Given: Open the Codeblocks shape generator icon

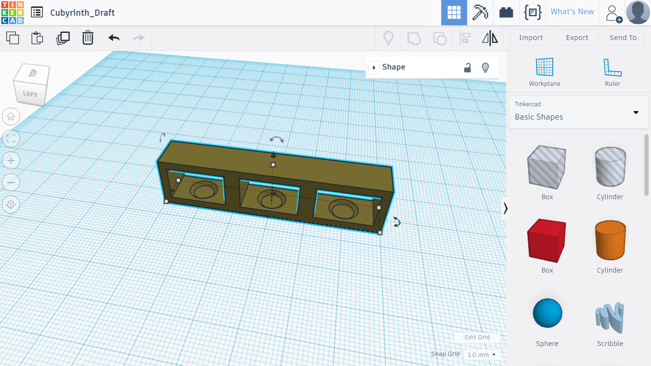Looking at the screenshot, I should pyautogui.click(x=532, y=12).
